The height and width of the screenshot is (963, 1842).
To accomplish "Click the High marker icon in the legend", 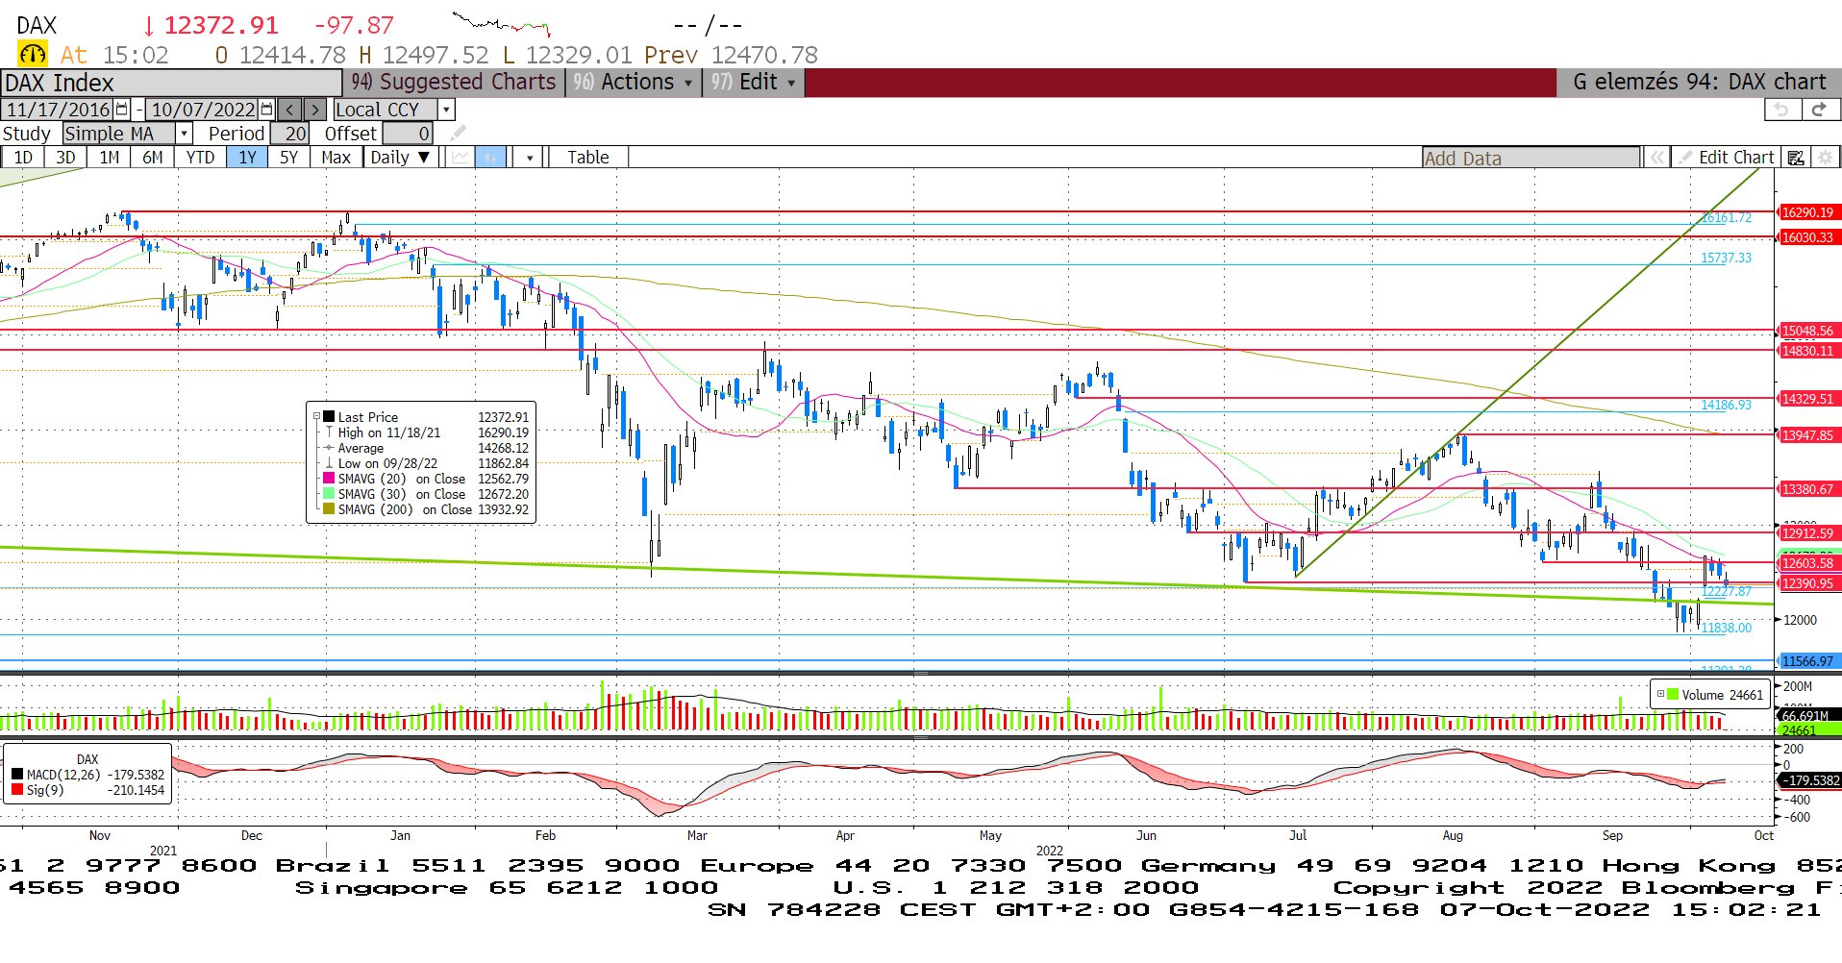I will 329,432.
